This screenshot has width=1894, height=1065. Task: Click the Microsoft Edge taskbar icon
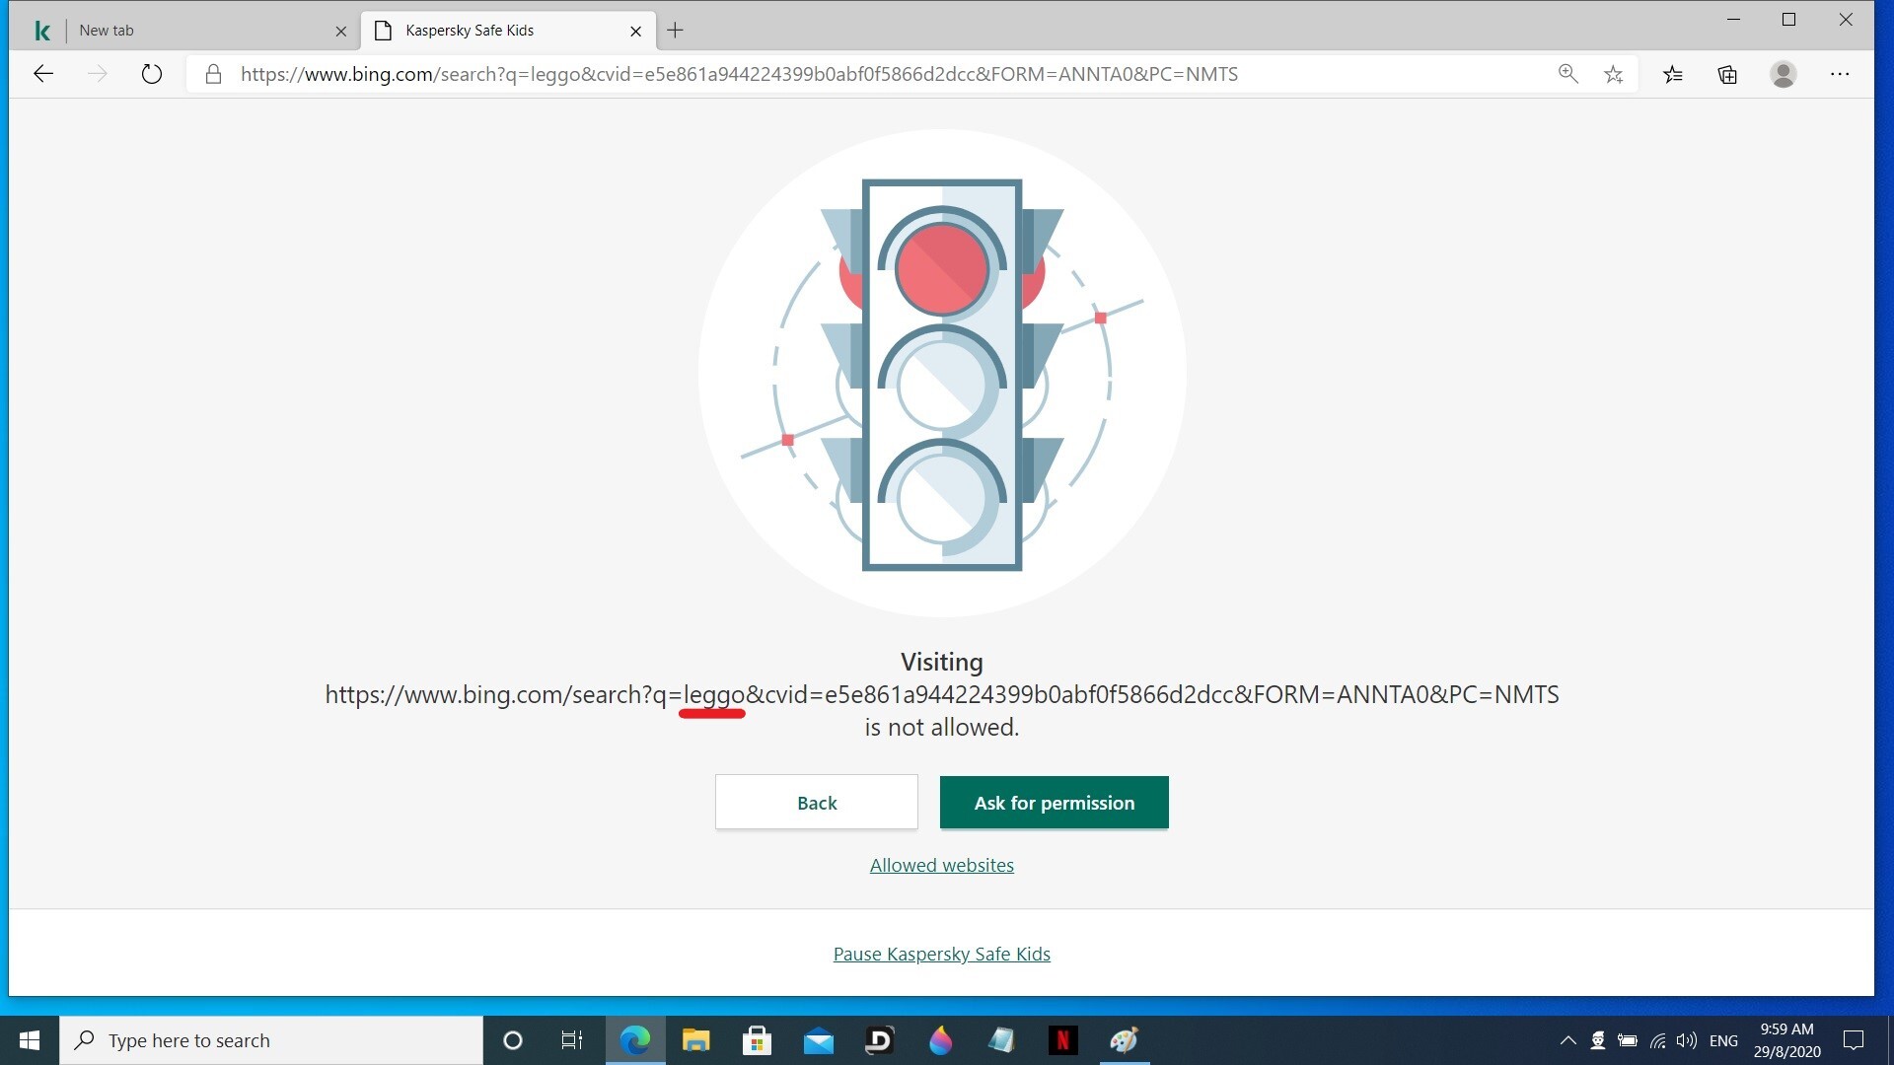pyautogui.click(x=635, y=1040)
